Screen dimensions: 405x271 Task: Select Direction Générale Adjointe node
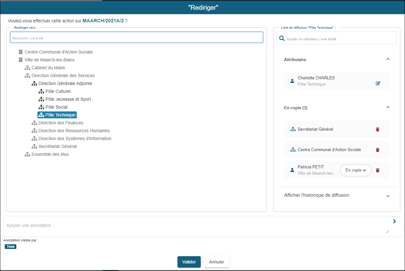(x=65, y=83)
